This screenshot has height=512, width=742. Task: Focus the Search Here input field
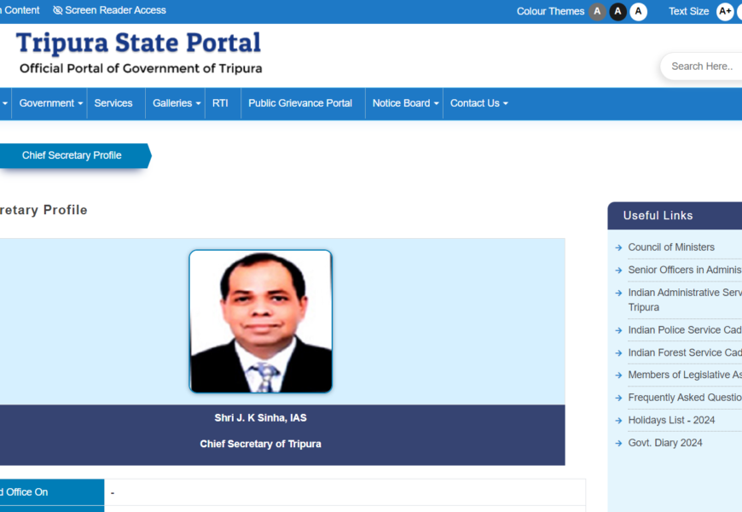pyautogui.click(x=704, y=67)
